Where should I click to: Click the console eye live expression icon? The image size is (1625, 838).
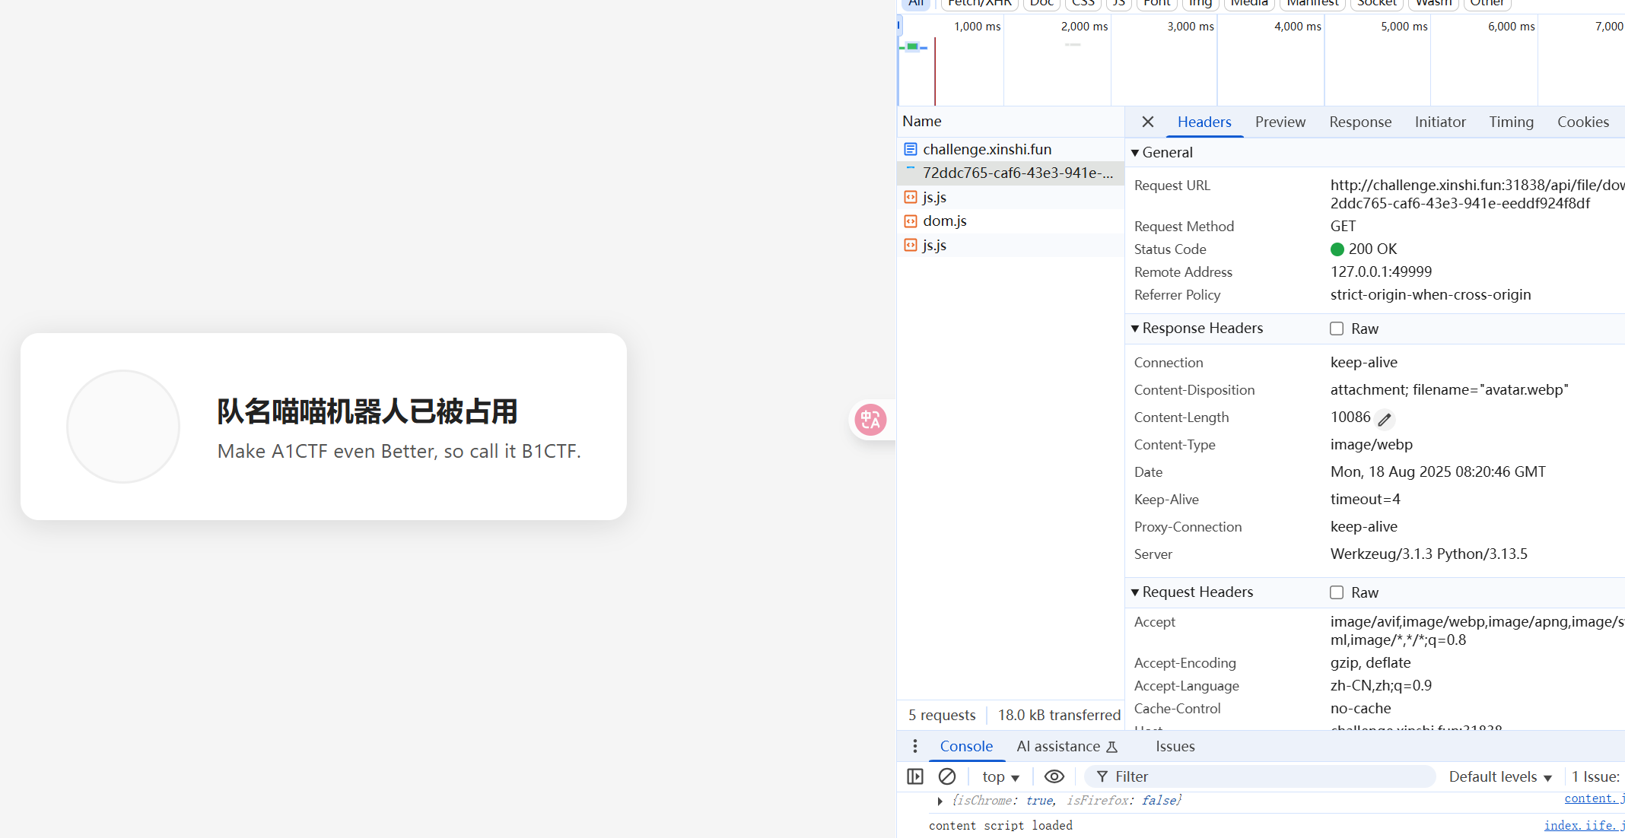pos(1054,776)
